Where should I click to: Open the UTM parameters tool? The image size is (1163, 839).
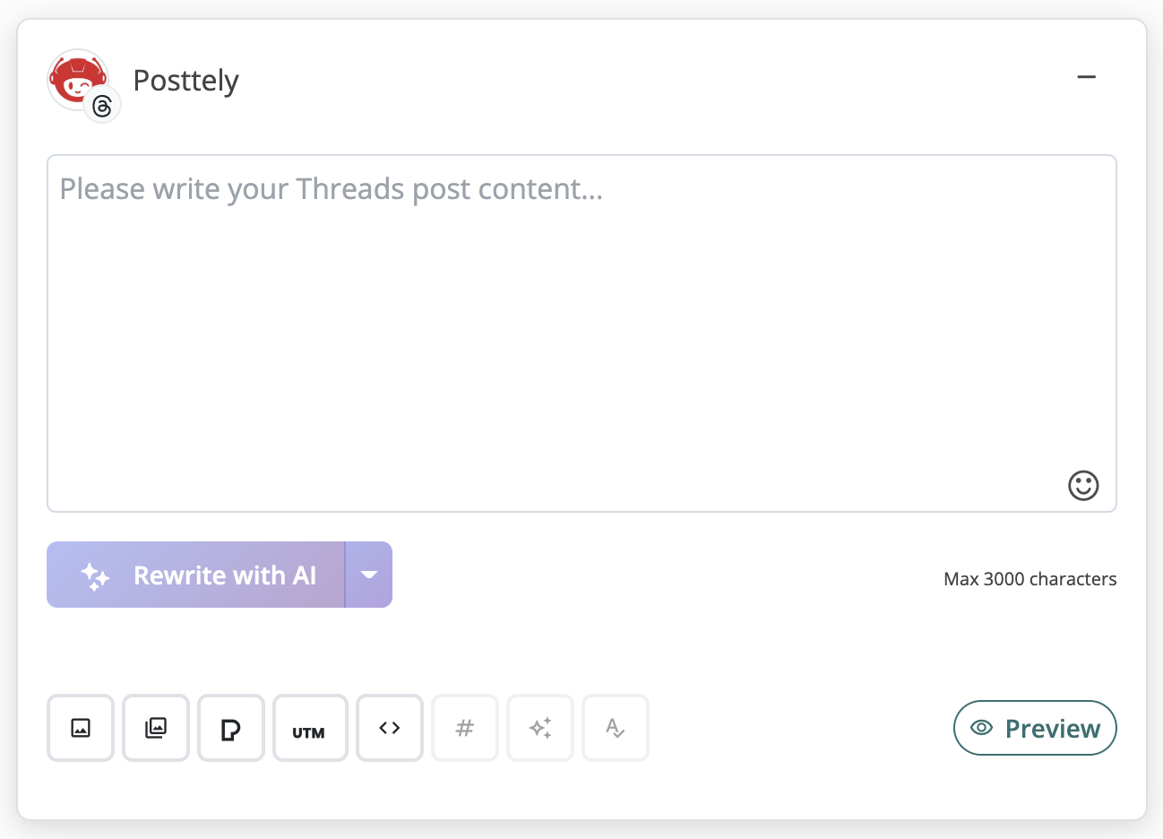309,728
